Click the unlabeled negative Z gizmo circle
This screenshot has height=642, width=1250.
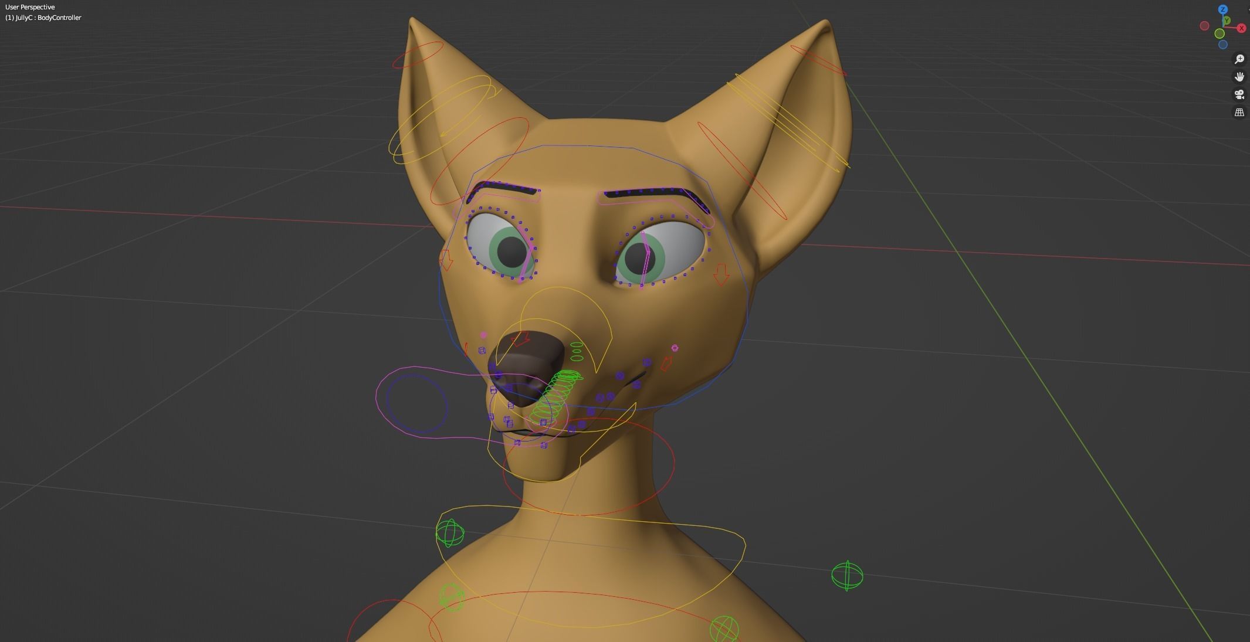[1223, 45]
